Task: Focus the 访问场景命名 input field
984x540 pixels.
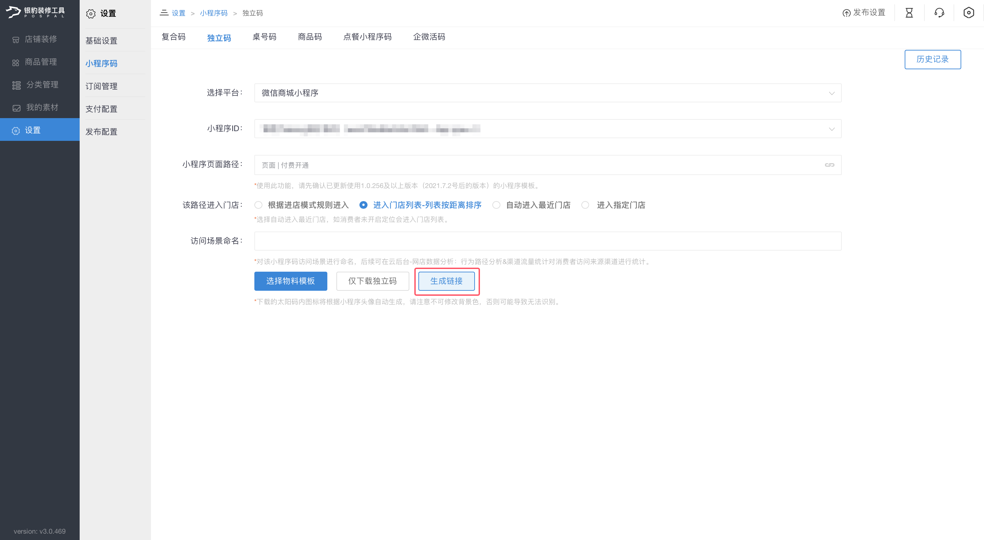Action: [x=548, y=241]
